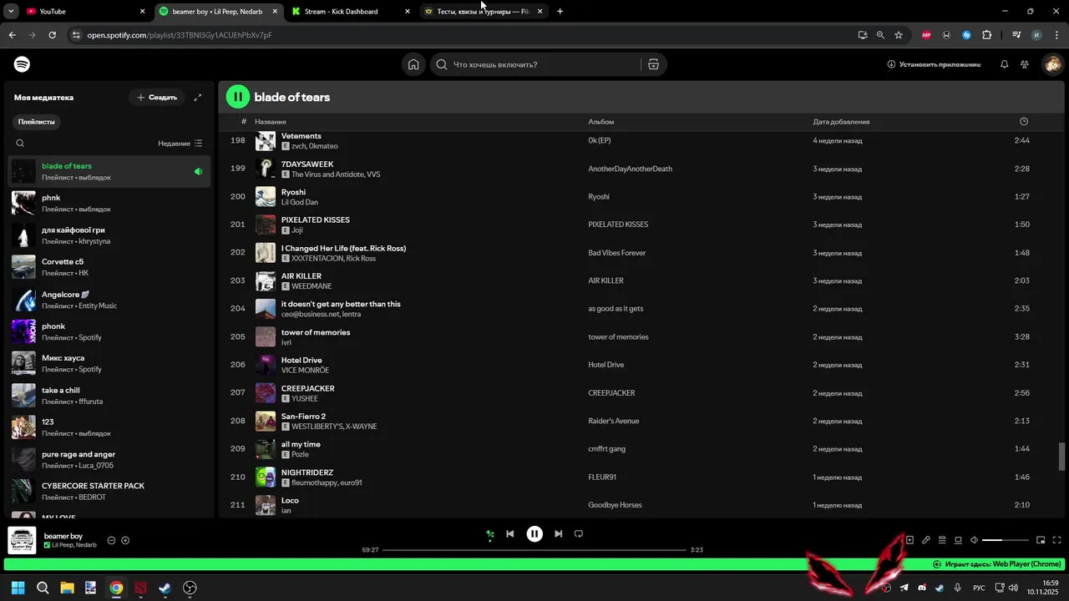
Task: Open the Shazam extension icon
Action: click(x=966, y=35)
